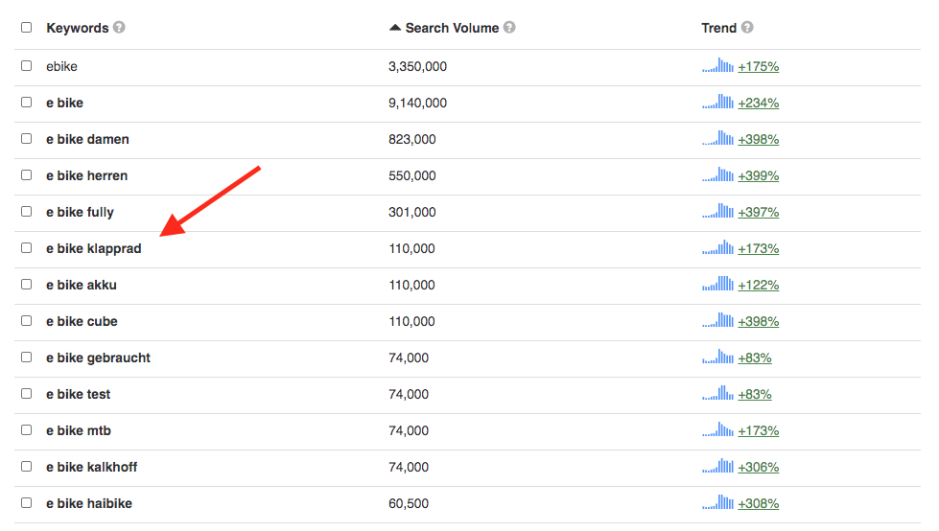The height and width of the screenshot is (531, 939).
Task: Open the +234% trend link for e bike
Action: [758, 103]
